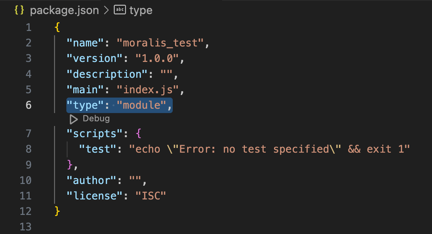
Task: Click the breadcrumb chevron separator
Action: 106,10
